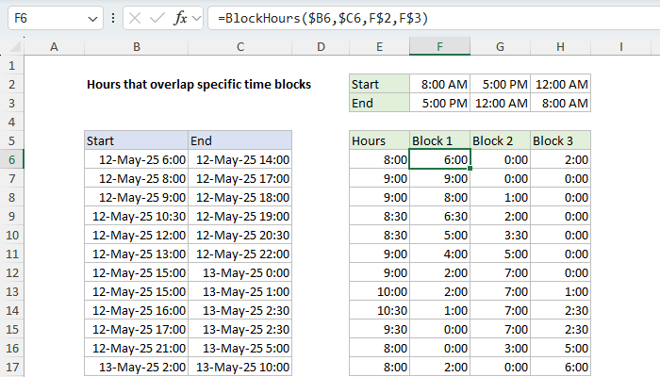
Task: Select column C header
Action: (239, 46)
